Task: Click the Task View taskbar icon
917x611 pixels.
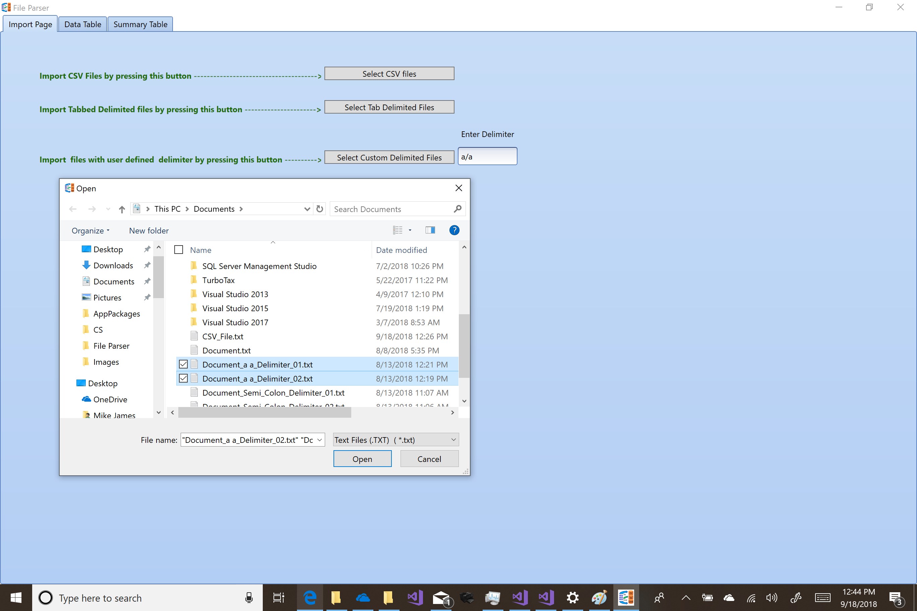Action: 279,597
